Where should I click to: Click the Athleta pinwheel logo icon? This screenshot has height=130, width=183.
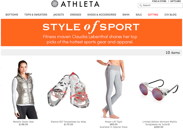(55, 4)
